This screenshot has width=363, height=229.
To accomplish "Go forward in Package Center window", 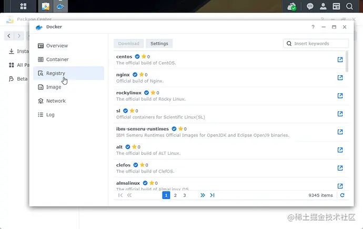I will [19, 36].
